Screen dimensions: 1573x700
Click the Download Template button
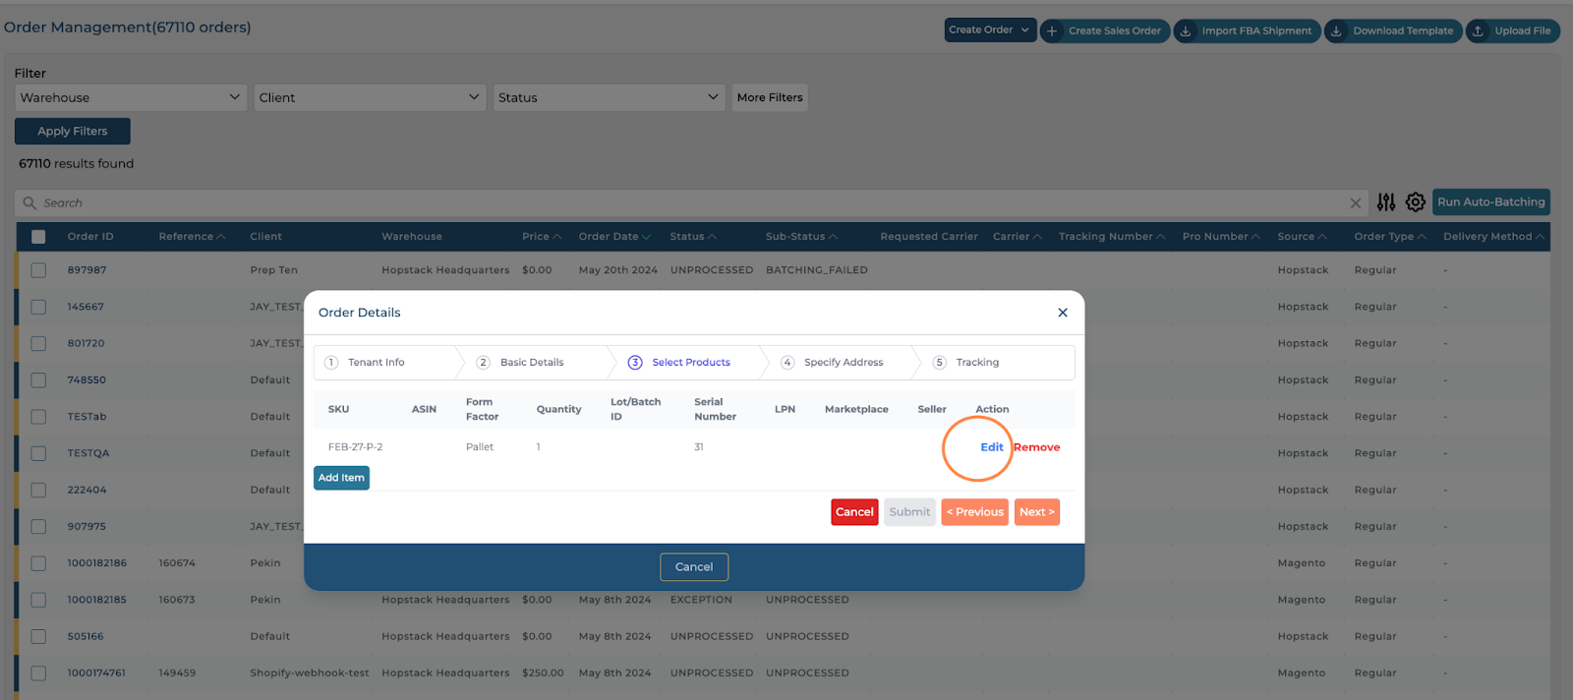click(x=1392, y=30)
